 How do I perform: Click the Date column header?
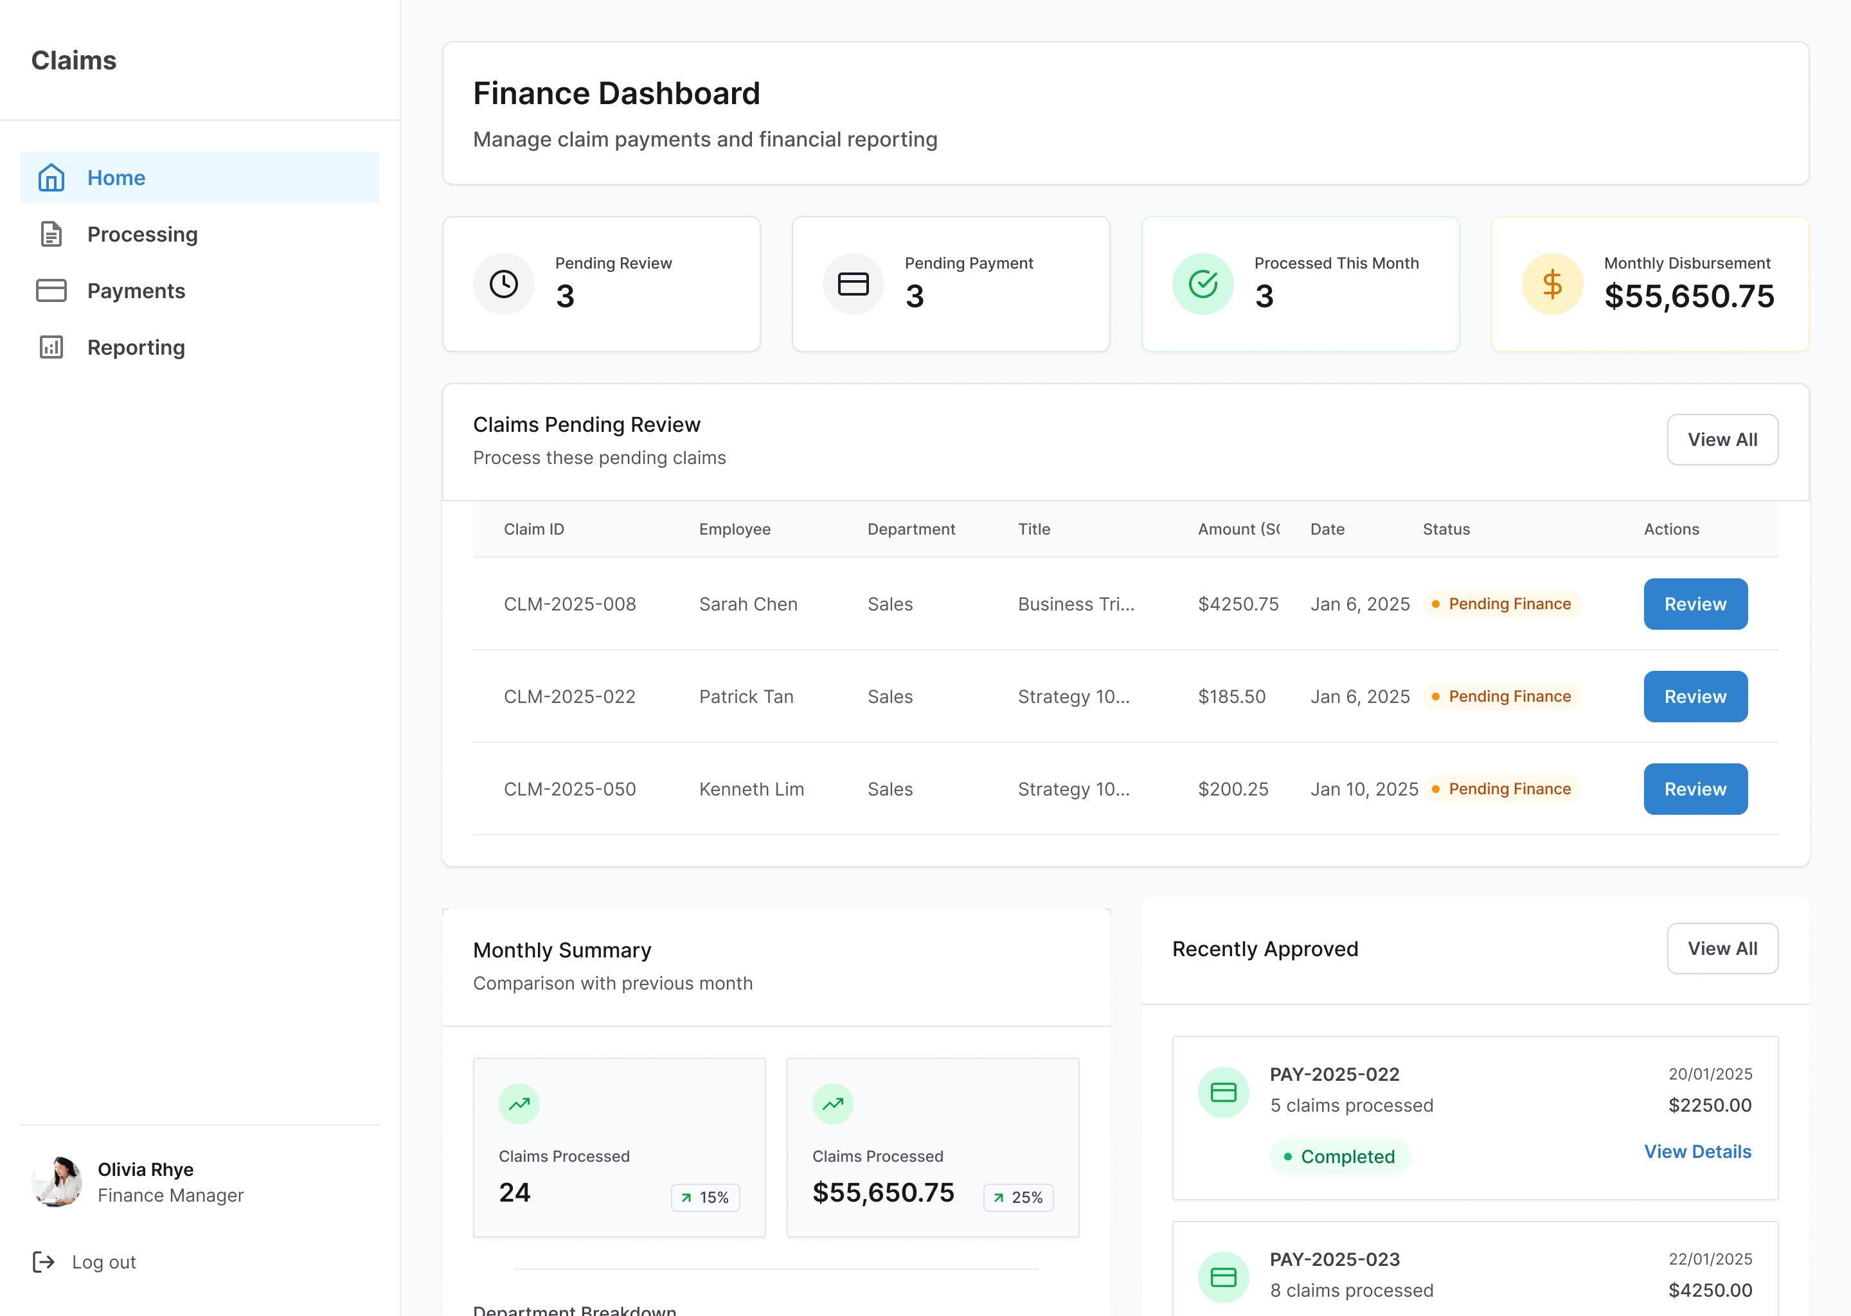pos(1327,529)
